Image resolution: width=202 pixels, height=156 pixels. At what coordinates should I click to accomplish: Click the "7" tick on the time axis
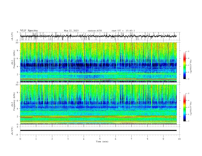pos(132,139)
